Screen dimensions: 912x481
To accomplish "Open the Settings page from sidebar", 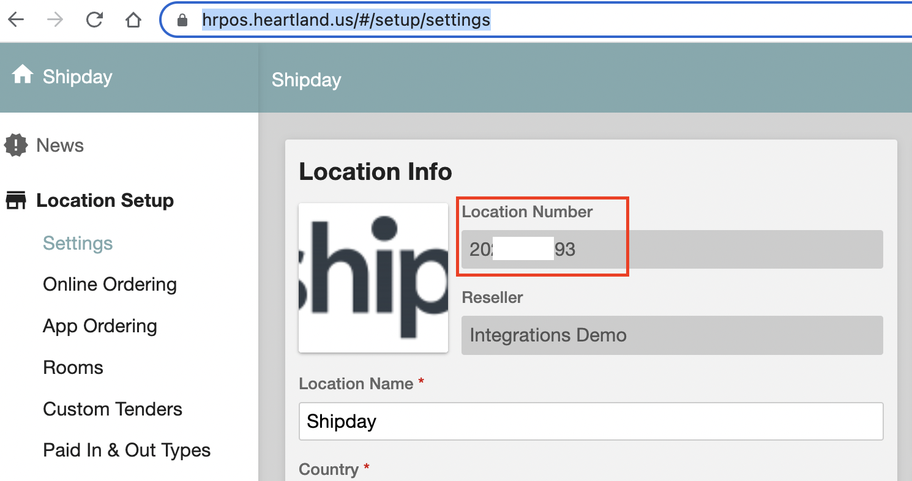I will pyautogui.click(x=77, y=243).
